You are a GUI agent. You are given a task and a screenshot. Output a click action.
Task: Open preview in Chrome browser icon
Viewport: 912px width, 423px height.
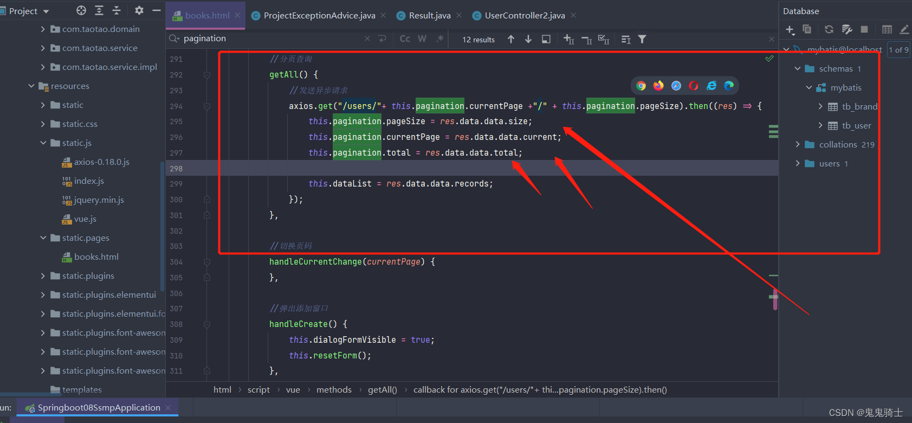coord(641,86)
